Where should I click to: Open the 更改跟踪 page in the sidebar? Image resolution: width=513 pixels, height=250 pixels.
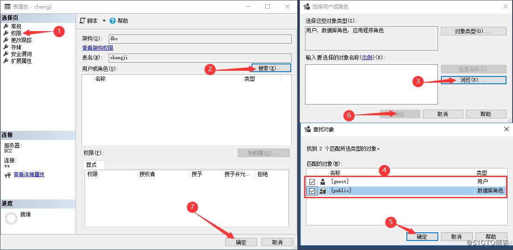point(21,40)
